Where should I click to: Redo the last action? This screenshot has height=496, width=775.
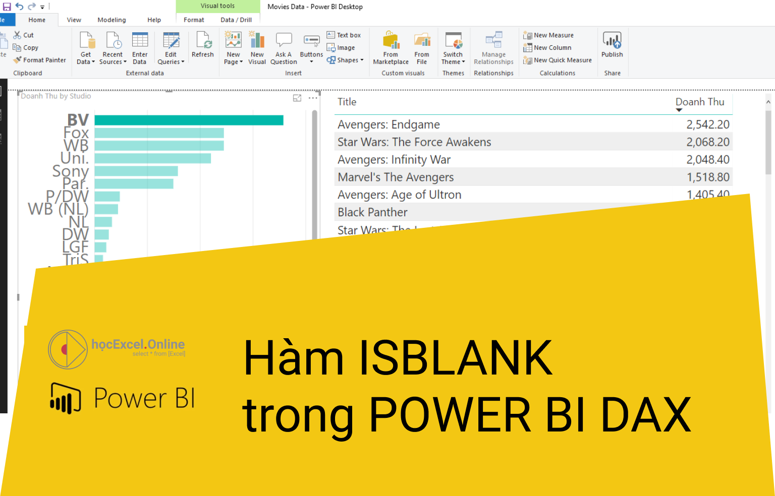(x=32, y=7)
